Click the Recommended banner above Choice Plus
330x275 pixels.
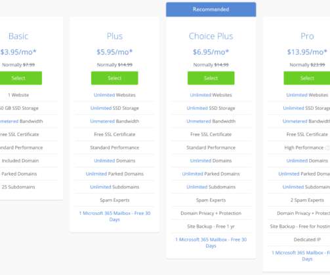click(x=211, y=9)
